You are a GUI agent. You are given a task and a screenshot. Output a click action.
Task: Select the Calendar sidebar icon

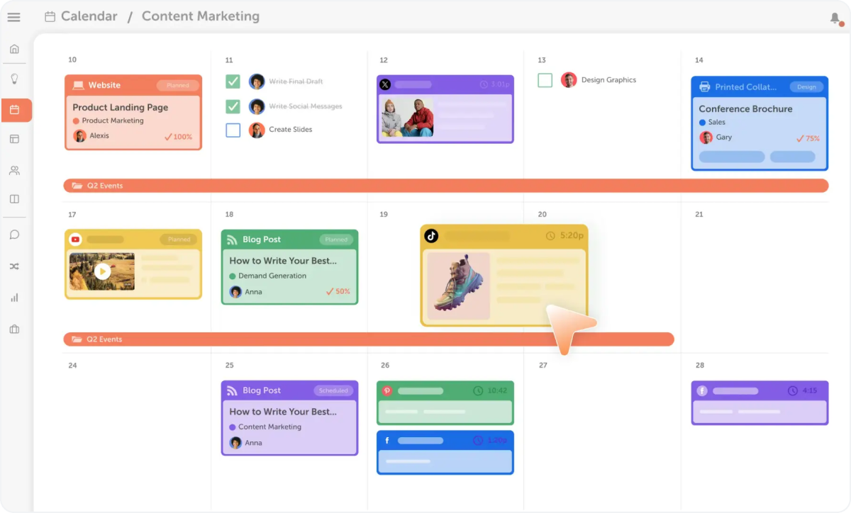(14, 110)
